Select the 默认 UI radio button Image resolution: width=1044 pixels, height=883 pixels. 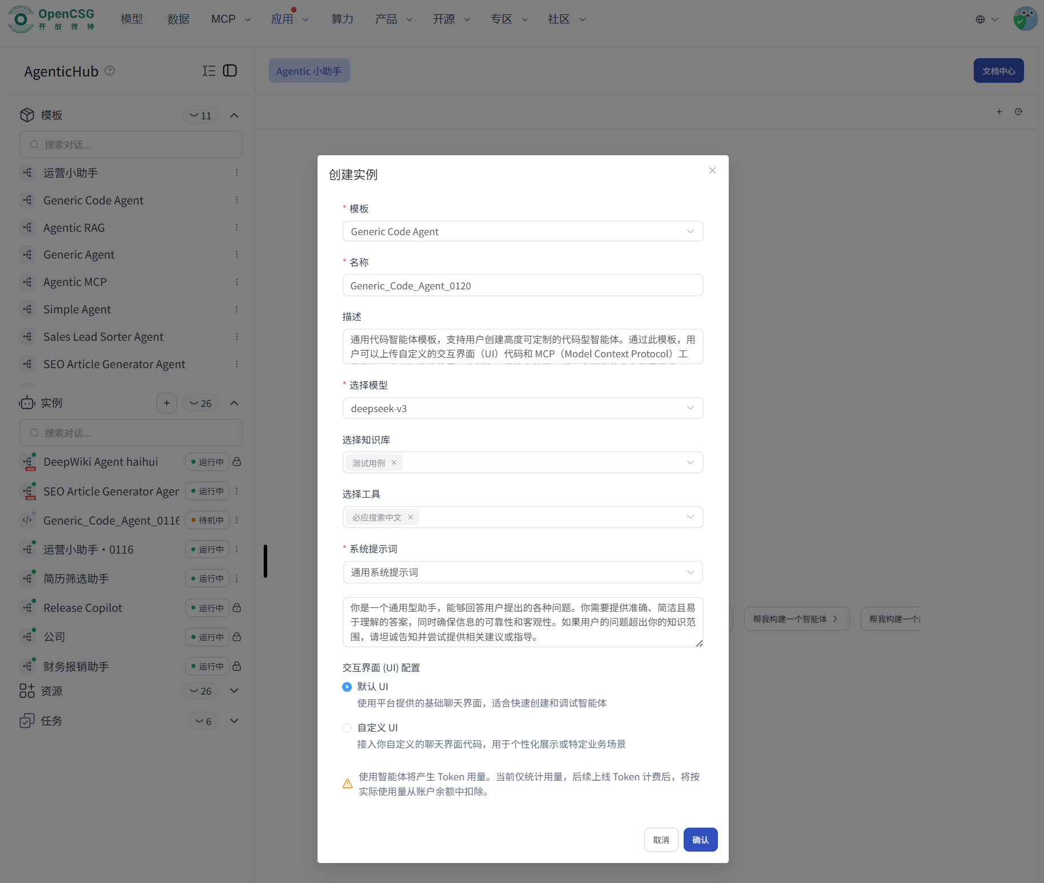point(347,687)
